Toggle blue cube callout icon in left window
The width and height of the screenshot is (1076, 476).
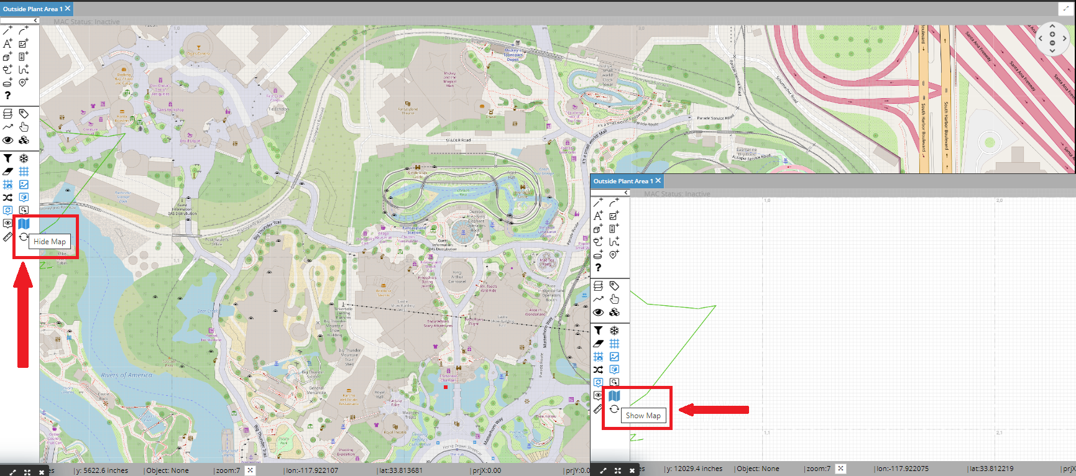(x=24, y=198)
